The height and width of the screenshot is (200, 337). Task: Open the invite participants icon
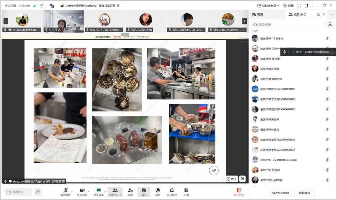point(130,192)
